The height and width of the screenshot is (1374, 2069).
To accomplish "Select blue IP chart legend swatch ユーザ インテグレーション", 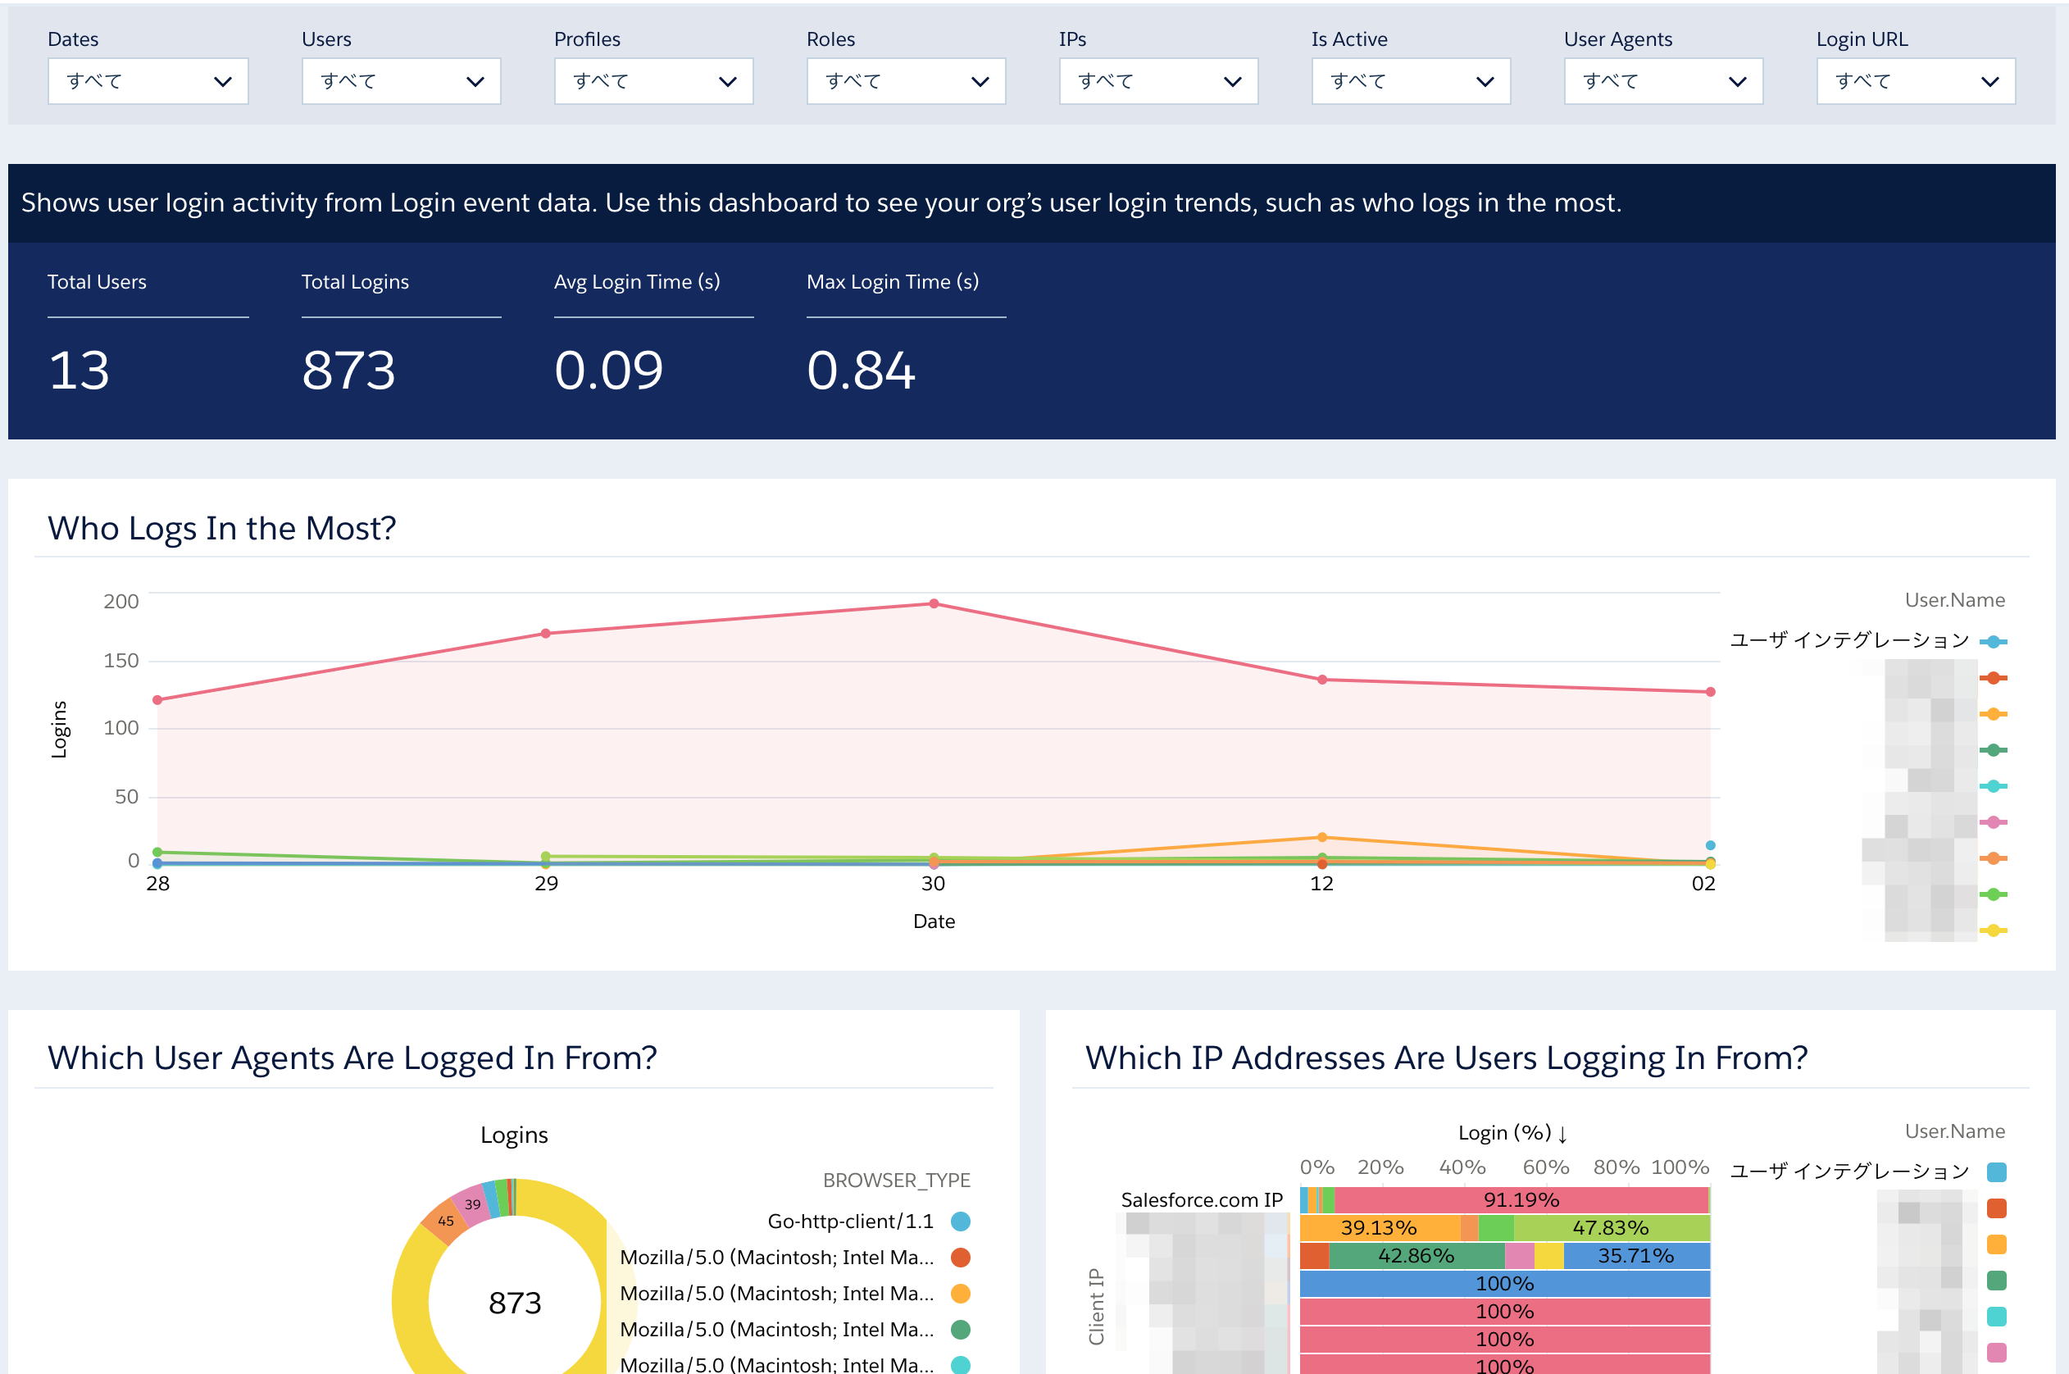I will [x=1996, y=1172].
